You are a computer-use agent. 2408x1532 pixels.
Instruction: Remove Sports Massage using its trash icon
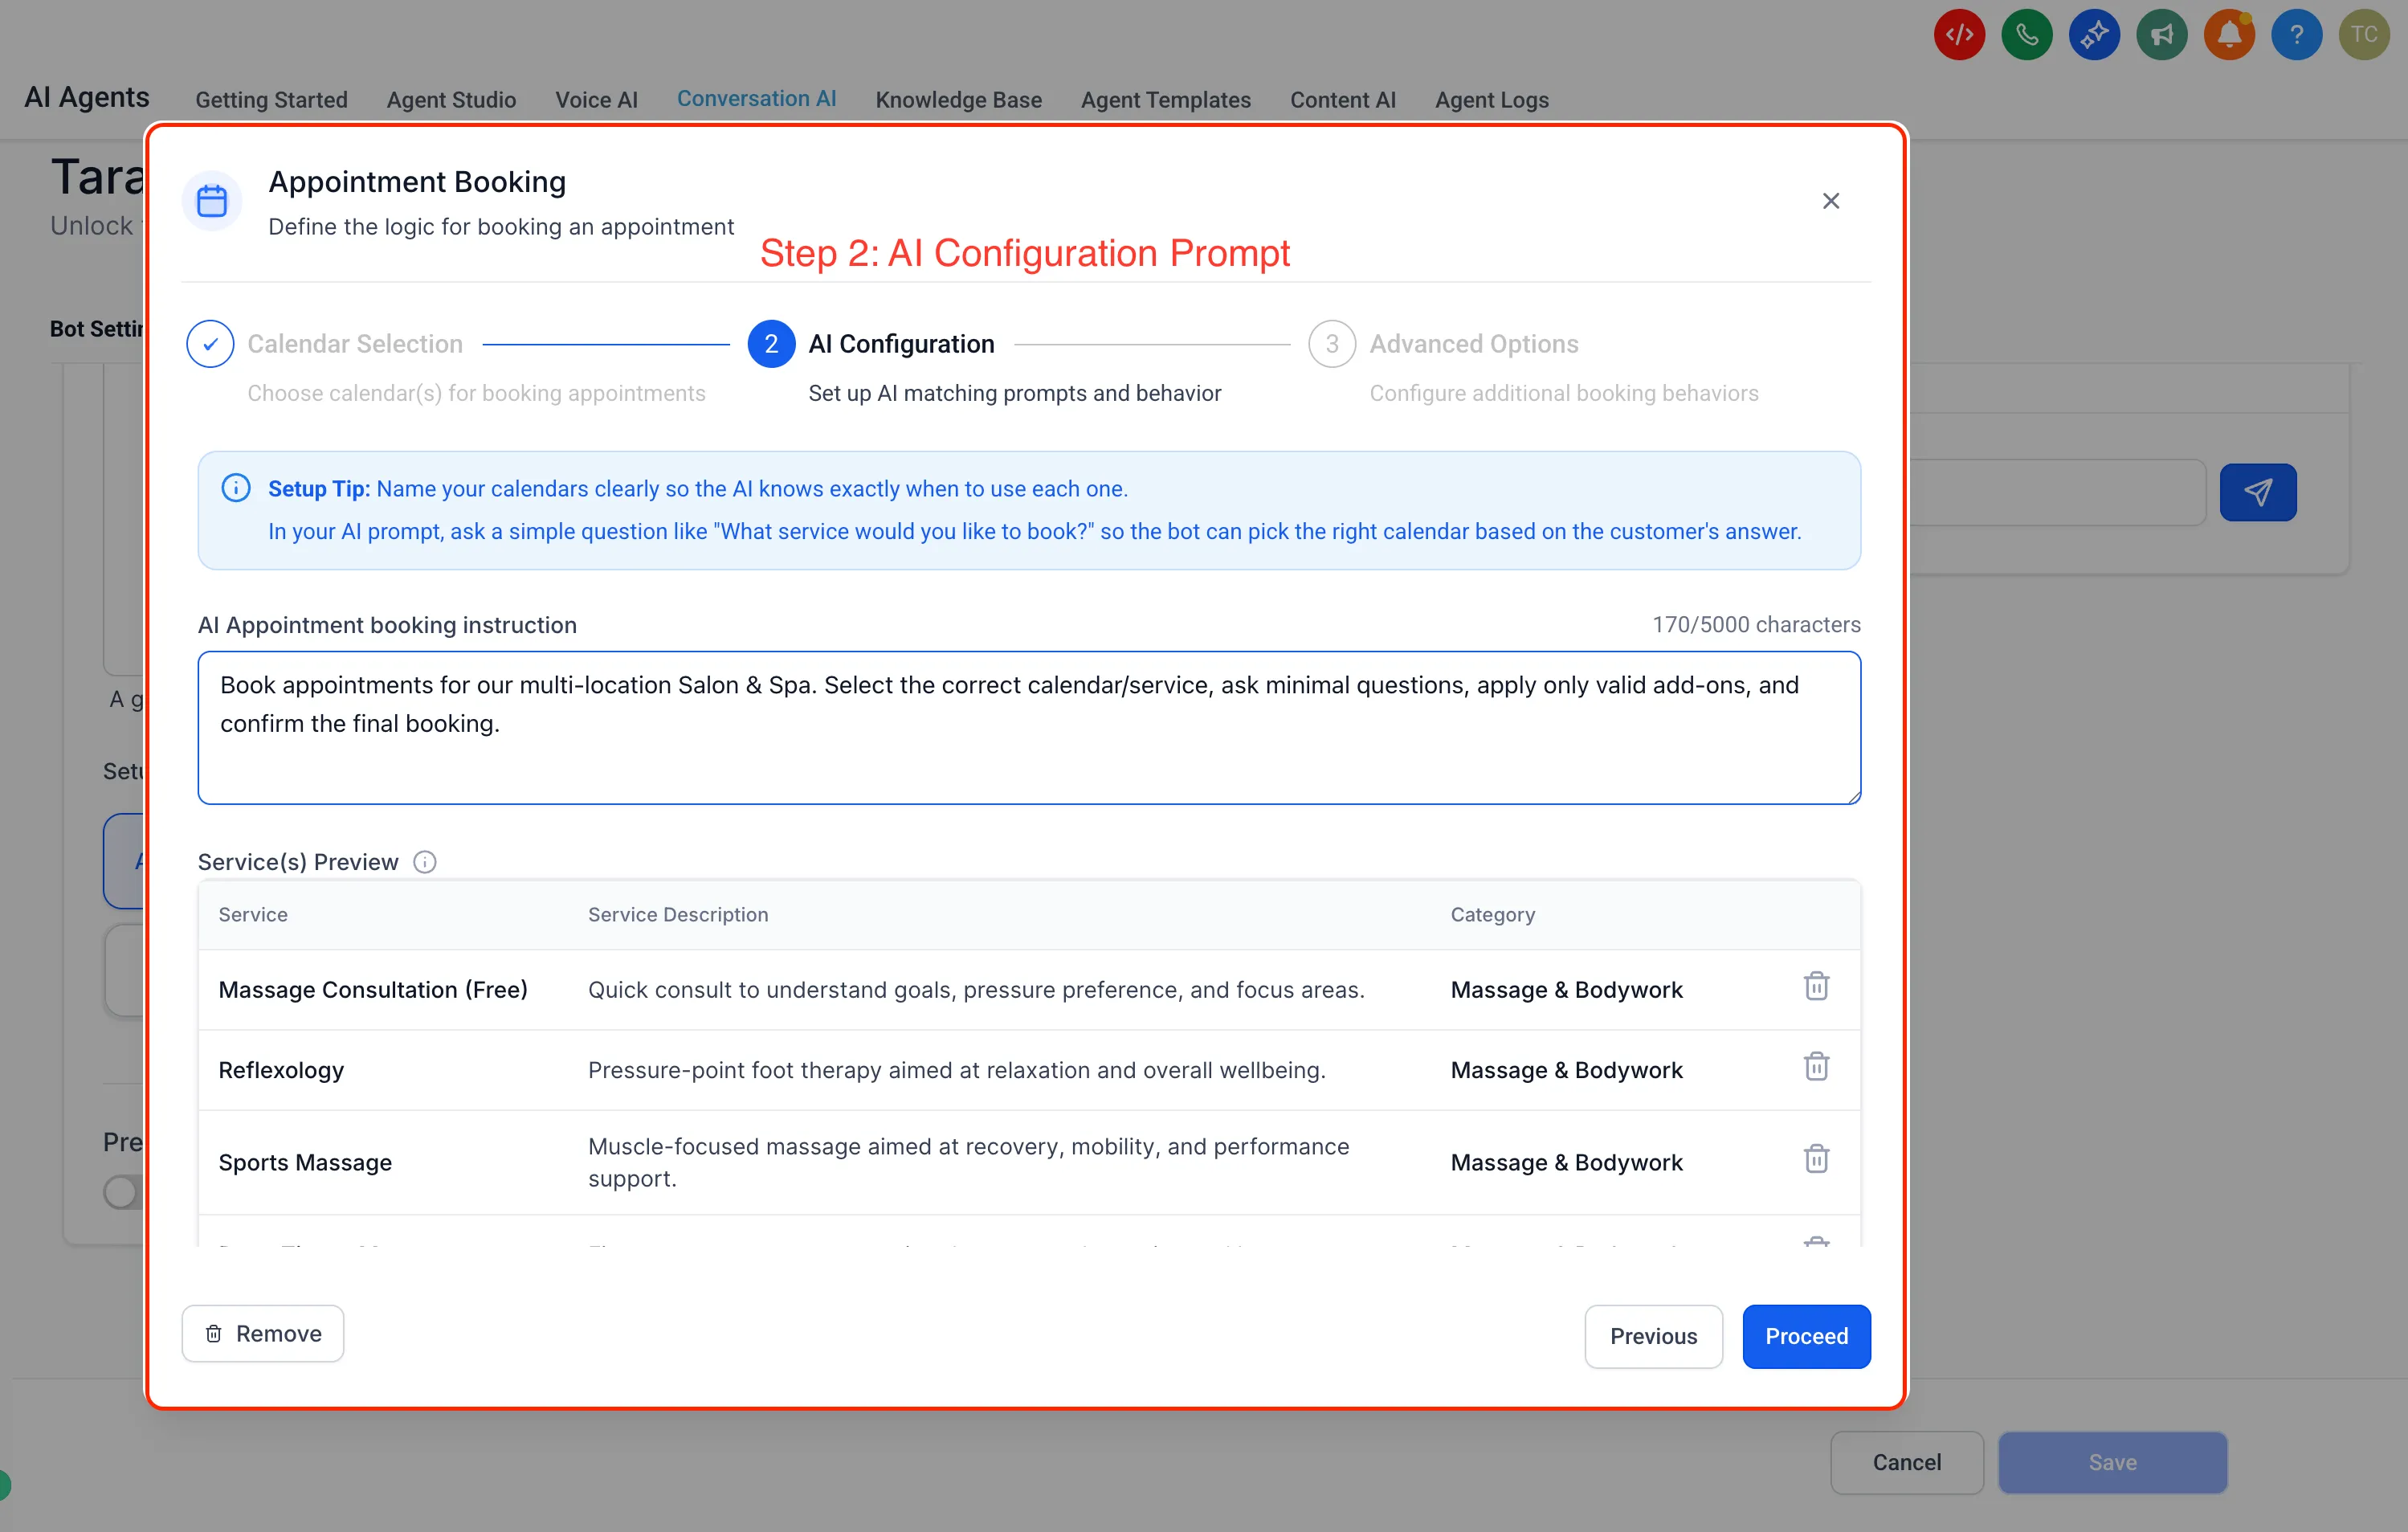[x=1816, y=1158]
